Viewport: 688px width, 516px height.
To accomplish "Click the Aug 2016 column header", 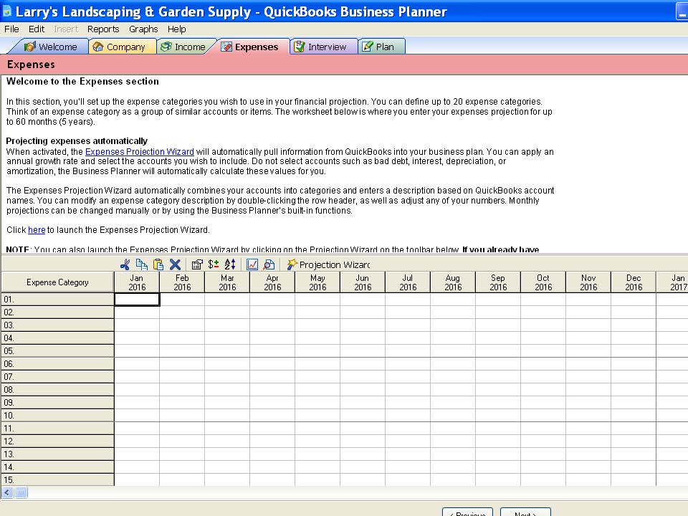I will pos(453,282).
